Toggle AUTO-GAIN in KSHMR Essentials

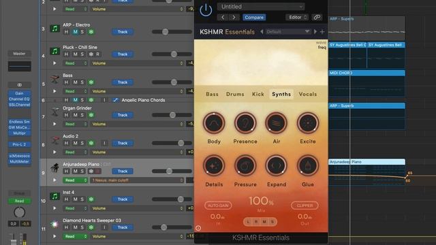pos(218,206)
